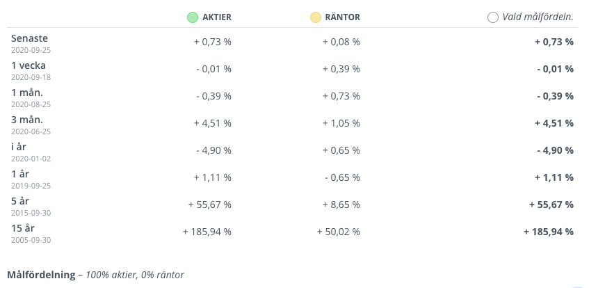Click the 100% aktier, 0% räntor text
This screenshot has width=589, height=288.
[135, 275]
